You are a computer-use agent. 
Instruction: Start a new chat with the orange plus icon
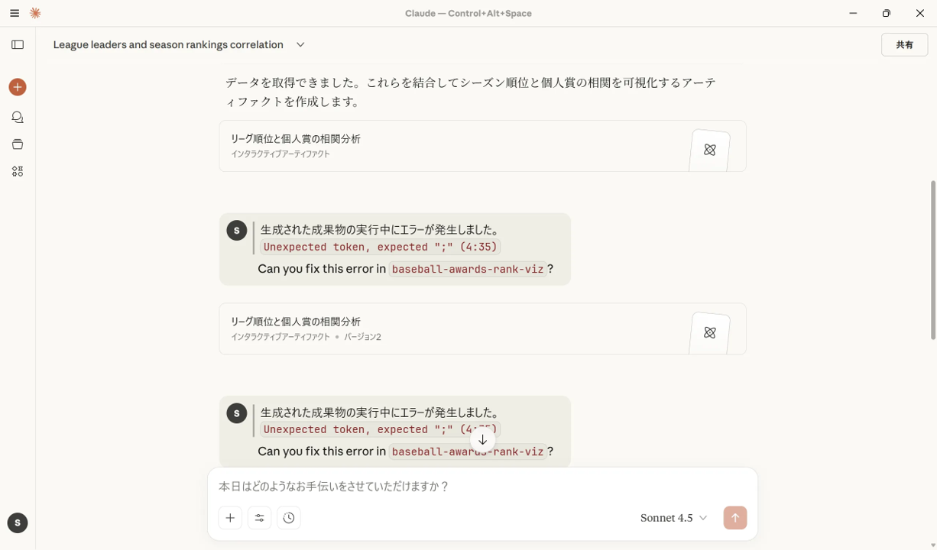point(17,86)
